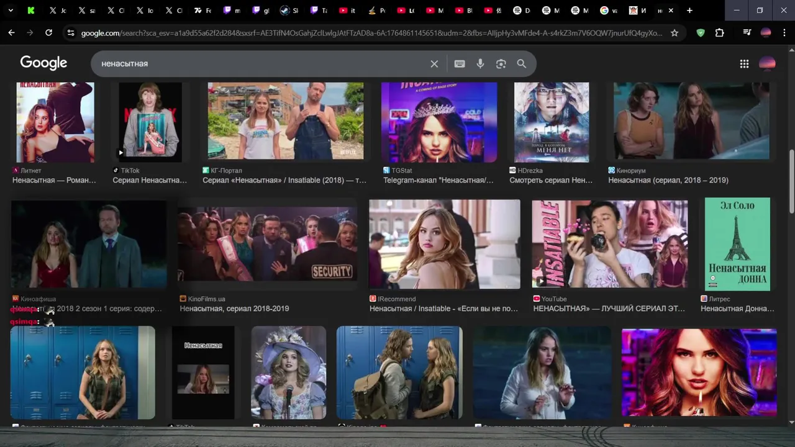This screenshot has height=447, width=795.
Task: Open the Google apps grid
Action: (x=744, y=63)
